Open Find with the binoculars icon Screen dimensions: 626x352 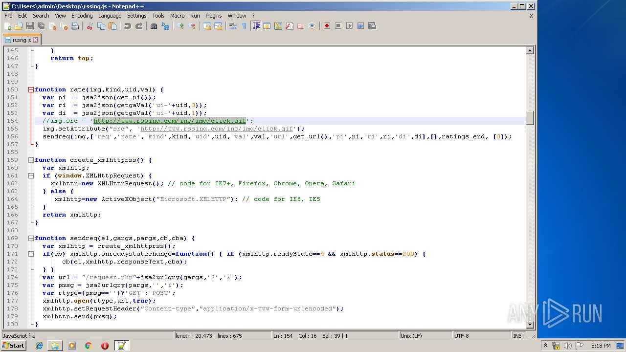click(x=154, y=26)
